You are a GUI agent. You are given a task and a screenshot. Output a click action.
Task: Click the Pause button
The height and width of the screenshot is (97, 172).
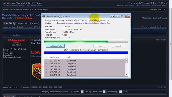(x=100, y=46)
